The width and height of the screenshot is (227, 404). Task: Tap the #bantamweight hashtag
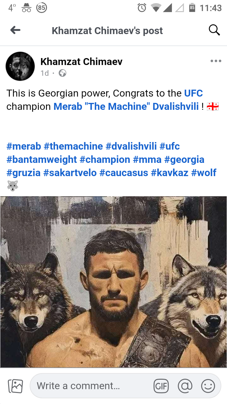(42, 159)
